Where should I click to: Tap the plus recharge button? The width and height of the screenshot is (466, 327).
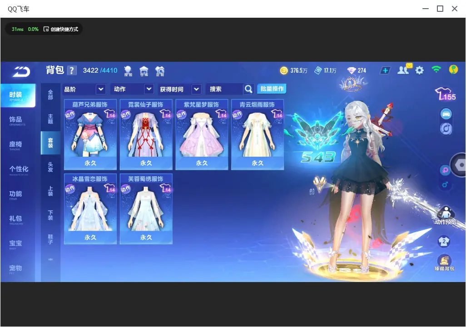[385, 70]
